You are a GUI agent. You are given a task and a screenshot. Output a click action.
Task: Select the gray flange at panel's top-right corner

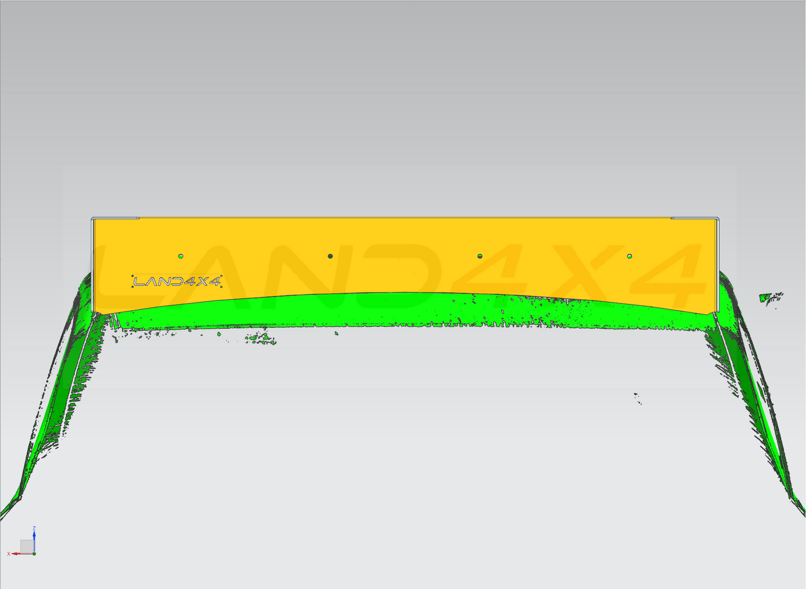(x=694, y=218)
